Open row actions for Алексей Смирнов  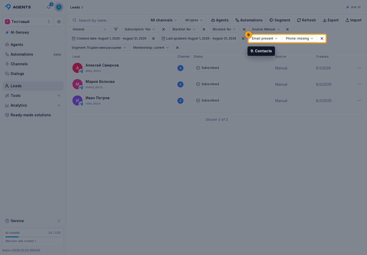(359, 68)
